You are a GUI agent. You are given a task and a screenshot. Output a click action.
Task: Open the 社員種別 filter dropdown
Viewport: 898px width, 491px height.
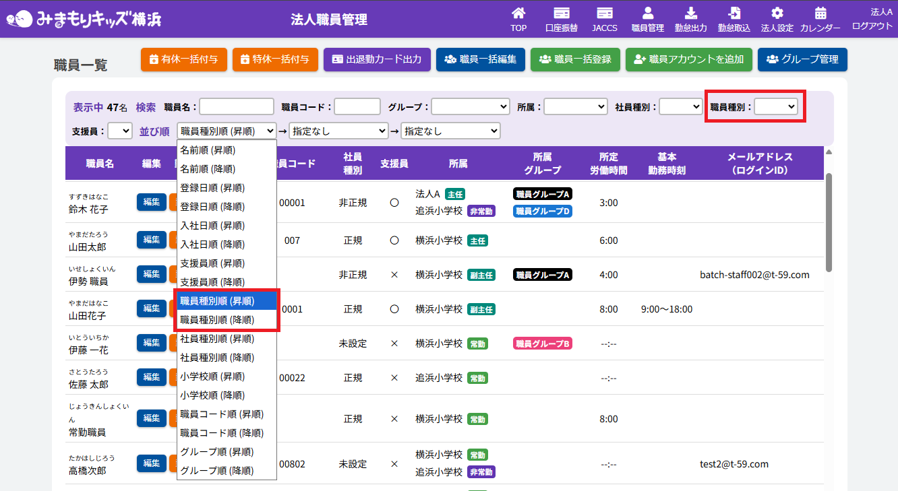(681, 106)
